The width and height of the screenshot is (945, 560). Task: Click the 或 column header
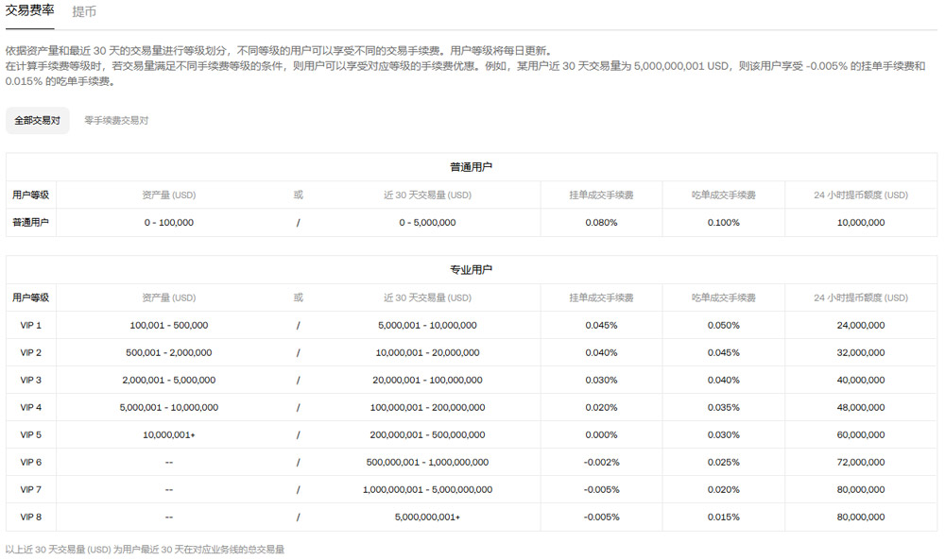[x=297, y=297]
